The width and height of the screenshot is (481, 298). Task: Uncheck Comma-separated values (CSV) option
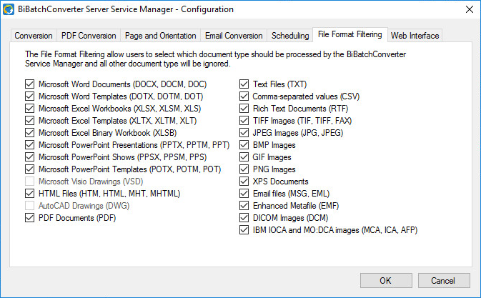click(244, 96)
